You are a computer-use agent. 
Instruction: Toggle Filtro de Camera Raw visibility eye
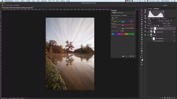[x=153, y=41]
